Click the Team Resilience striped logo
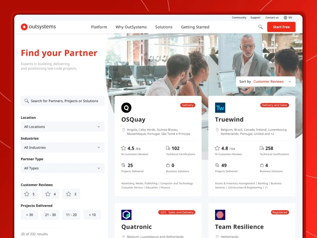The height and width of the screenshot is (238, 317). click(x=220, y=215)
